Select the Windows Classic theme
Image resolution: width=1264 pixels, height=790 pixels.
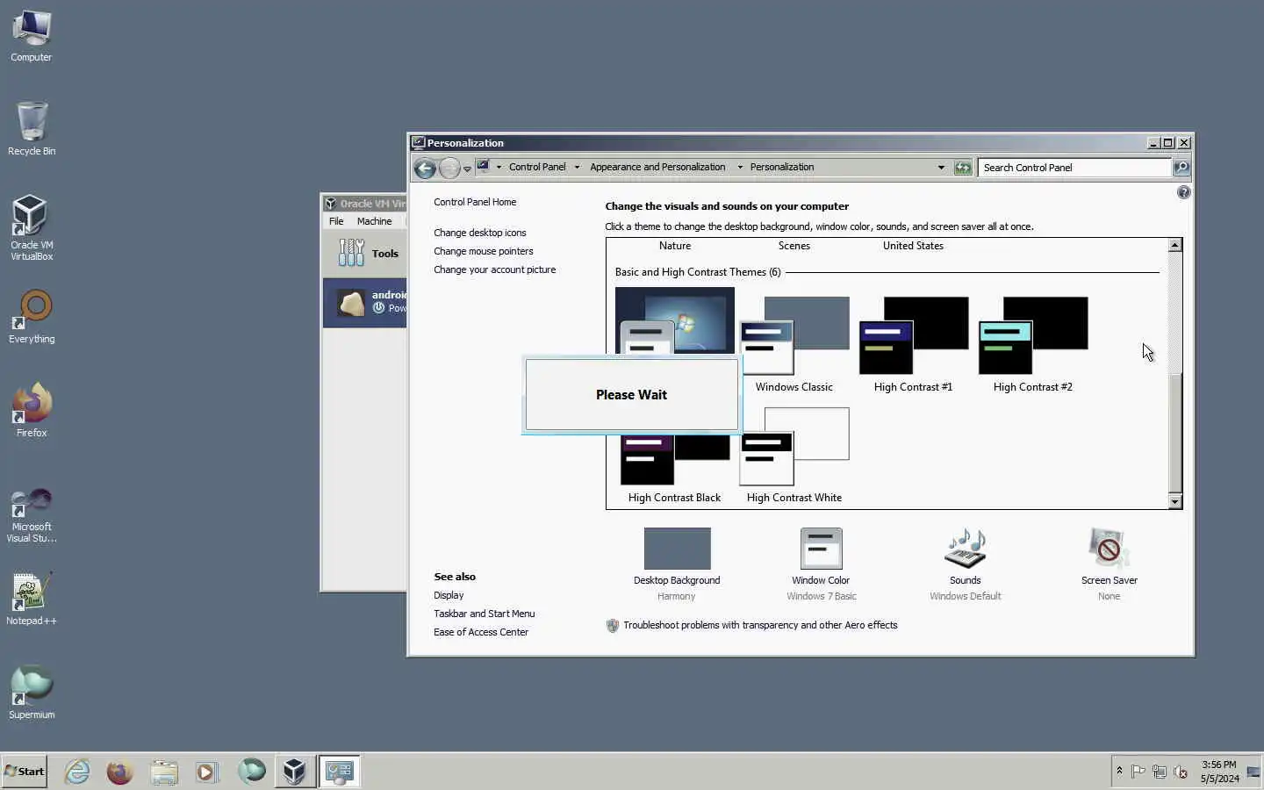tap(794, 344)
